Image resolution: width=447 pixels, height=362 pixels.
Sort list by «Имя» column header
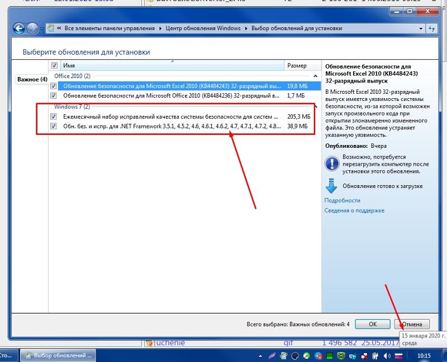pos(172,65)
